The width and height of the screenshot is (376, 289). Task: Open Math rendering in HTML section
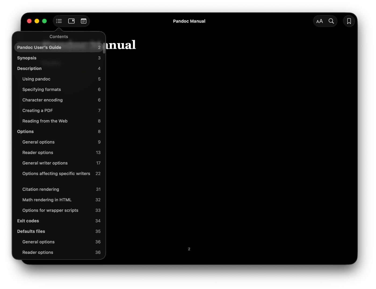click(x=59, y=200)
